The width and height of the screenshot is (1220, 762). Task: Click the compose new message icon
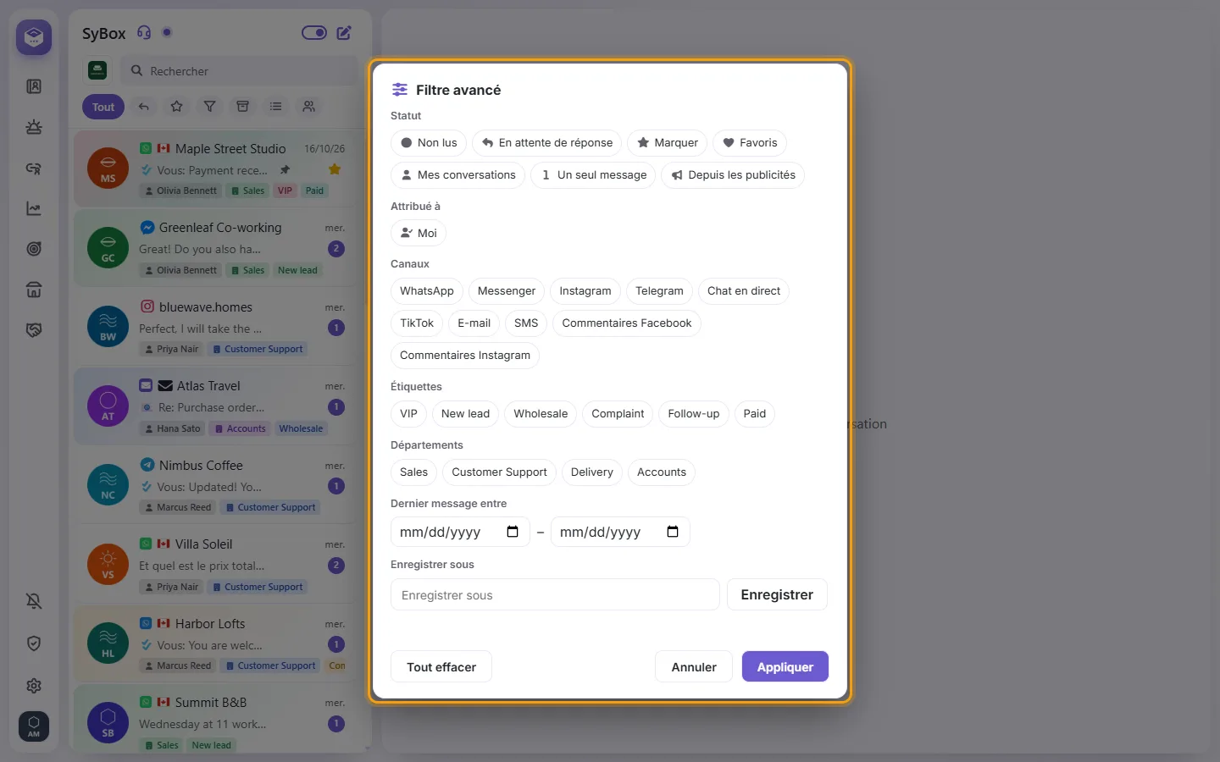[x=344, y=33]
